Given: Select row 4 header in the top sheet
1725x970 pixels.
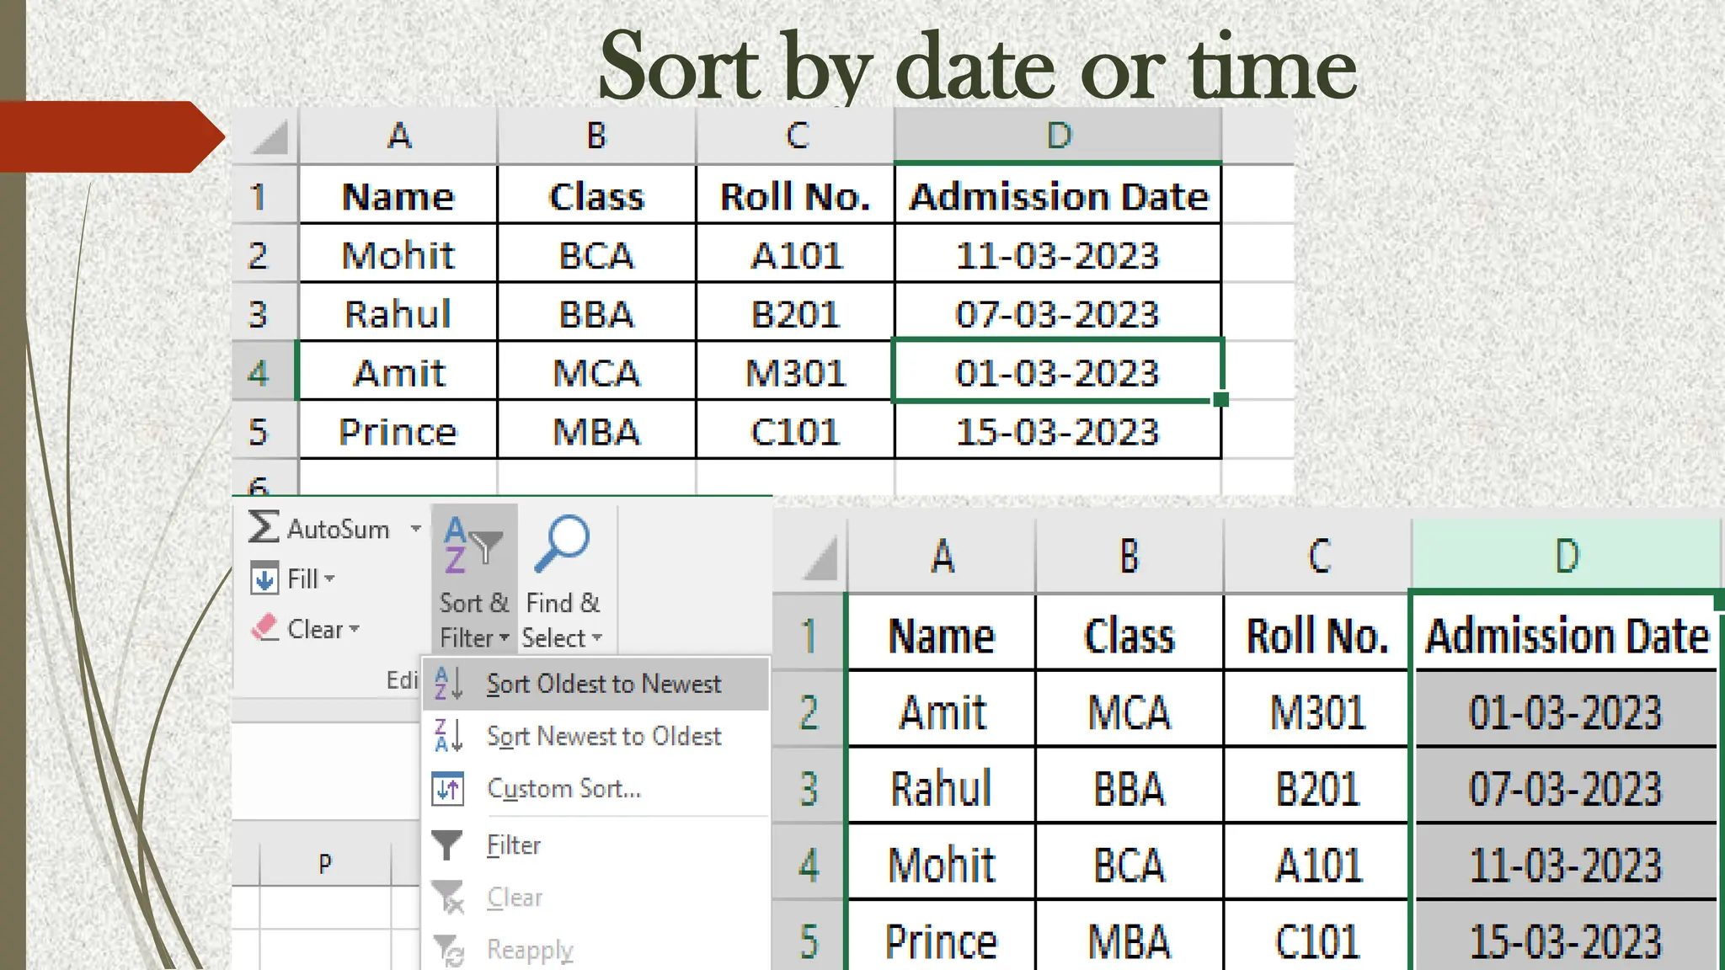Looking at the screenshot, I should click(259, 372).
